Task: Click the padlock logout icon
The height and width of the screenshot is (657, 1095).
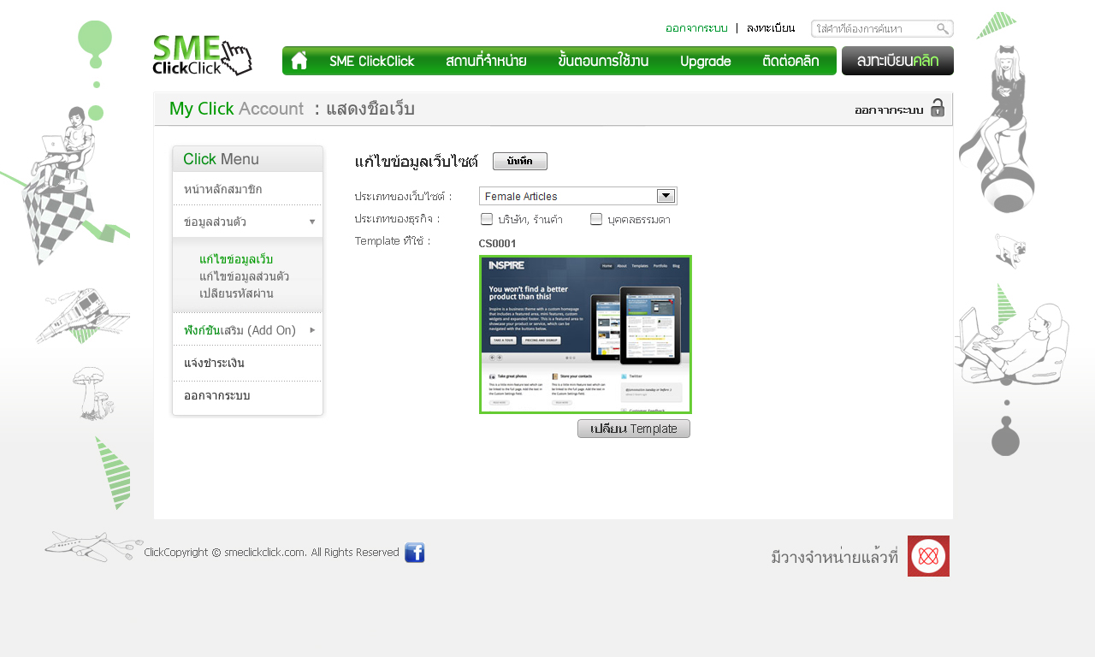Action: point(938,109)
